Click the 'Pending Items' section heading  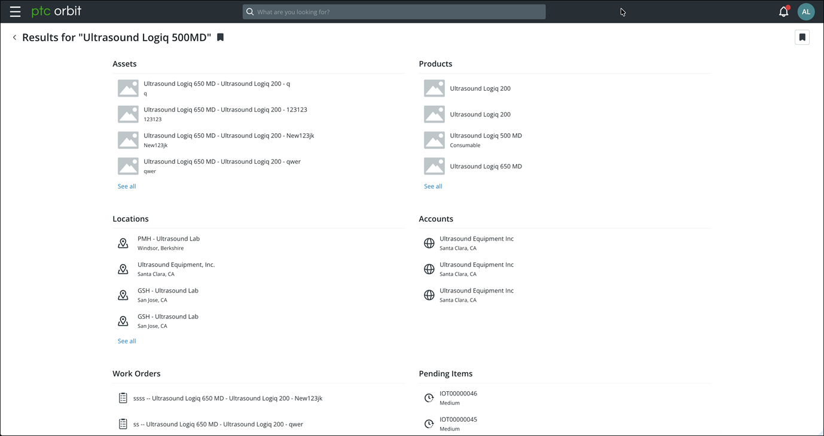tap(445, 373)
